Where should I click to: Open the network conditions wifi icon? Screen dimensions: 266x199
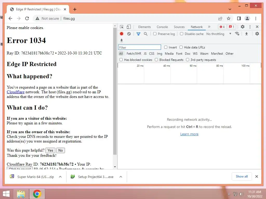pos(237,34)
